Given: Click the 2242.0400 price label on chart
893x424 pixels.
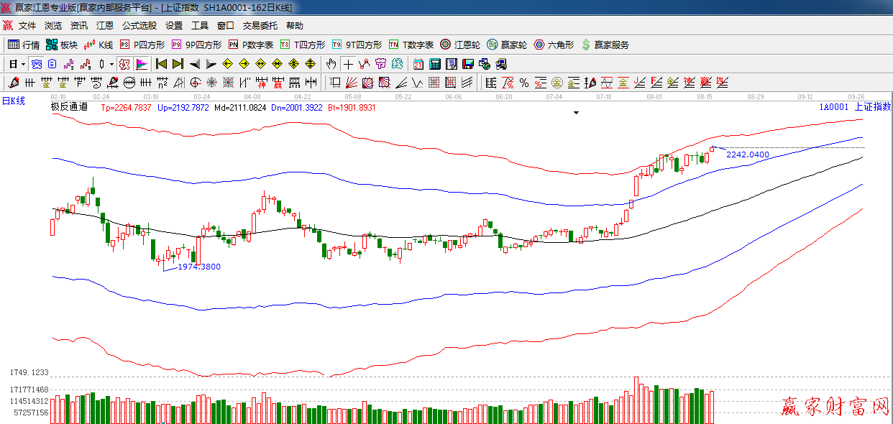Looking at the screenshot, I should [x=747, y=155].
